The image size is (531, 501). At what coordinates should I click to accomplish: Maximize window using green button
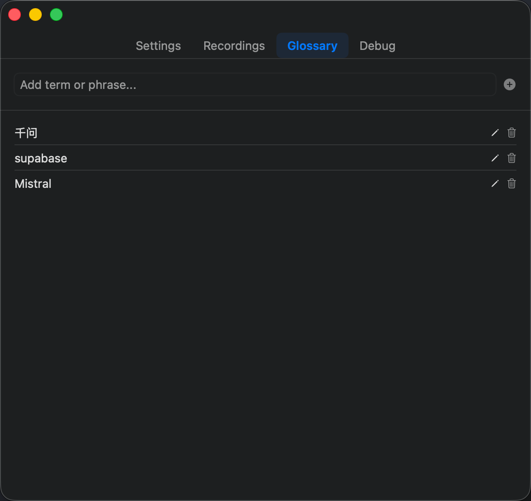point(56,15)
